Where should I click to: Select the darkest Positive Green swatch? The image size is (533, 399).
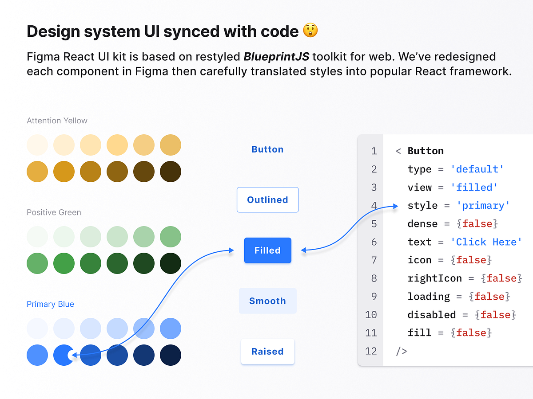click(x=170, y=263)
